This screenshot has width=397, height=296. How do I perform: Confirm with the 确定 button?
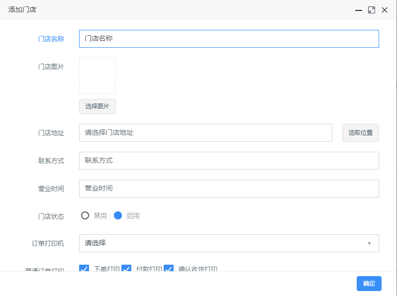369,284
